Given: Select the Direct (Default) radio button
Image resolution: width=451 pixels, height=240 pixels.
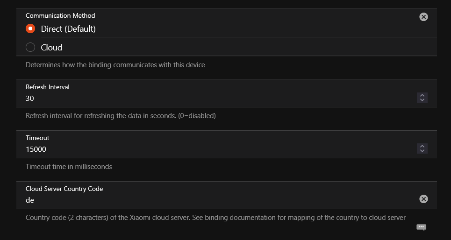Looking at the screenshot, I should pyautogui.click(x=30, y=29).
